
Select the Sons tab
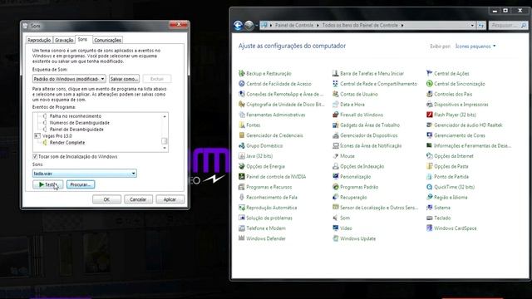(83, 39)
